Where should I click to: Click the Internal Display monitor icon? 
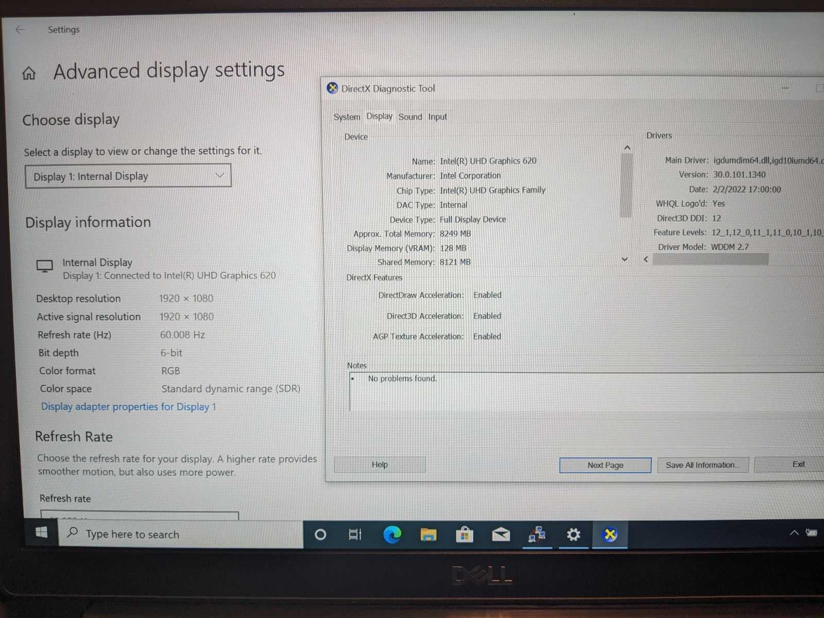click(45, 266)
